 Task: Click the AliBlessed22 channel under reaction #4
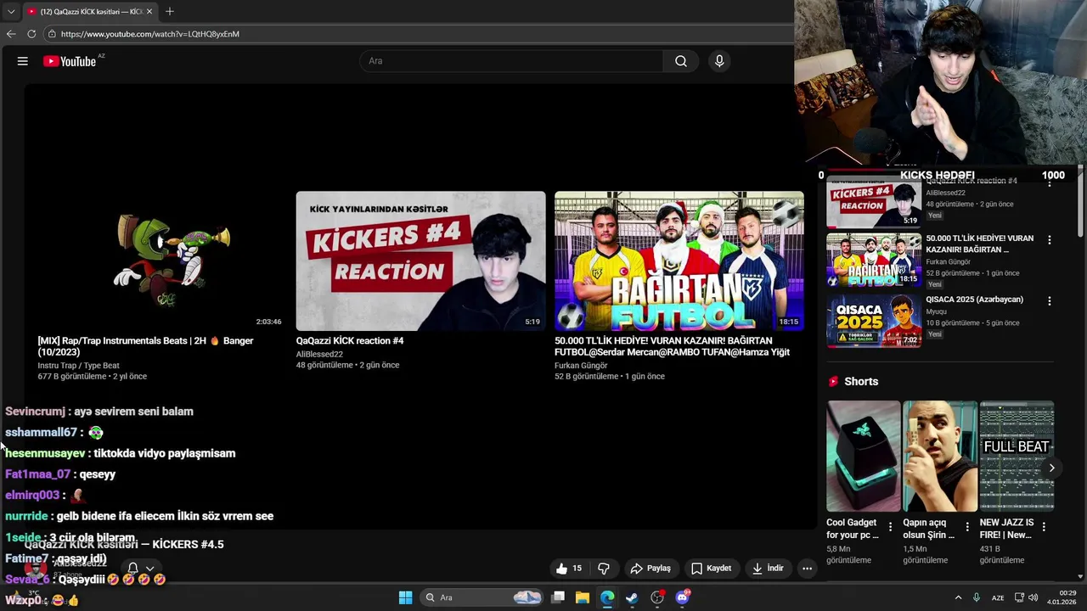pyautogui.click(x=319, y=354)
